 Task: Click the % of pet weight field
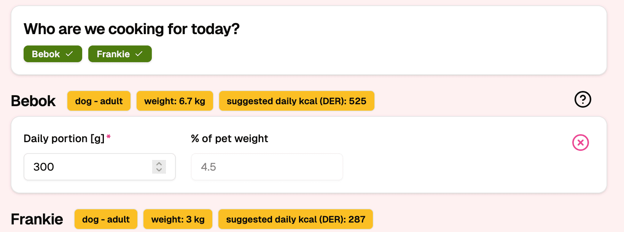point(267,167)
